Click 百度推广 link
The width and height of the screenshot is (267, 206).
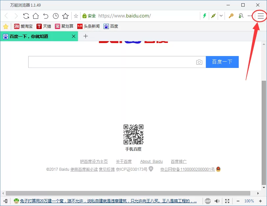179,162
